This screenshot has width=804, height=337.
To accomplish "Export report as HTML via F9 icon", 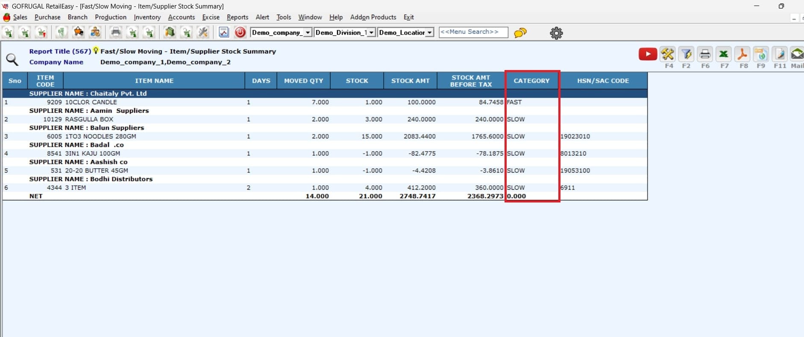I will tap(761, 54).
